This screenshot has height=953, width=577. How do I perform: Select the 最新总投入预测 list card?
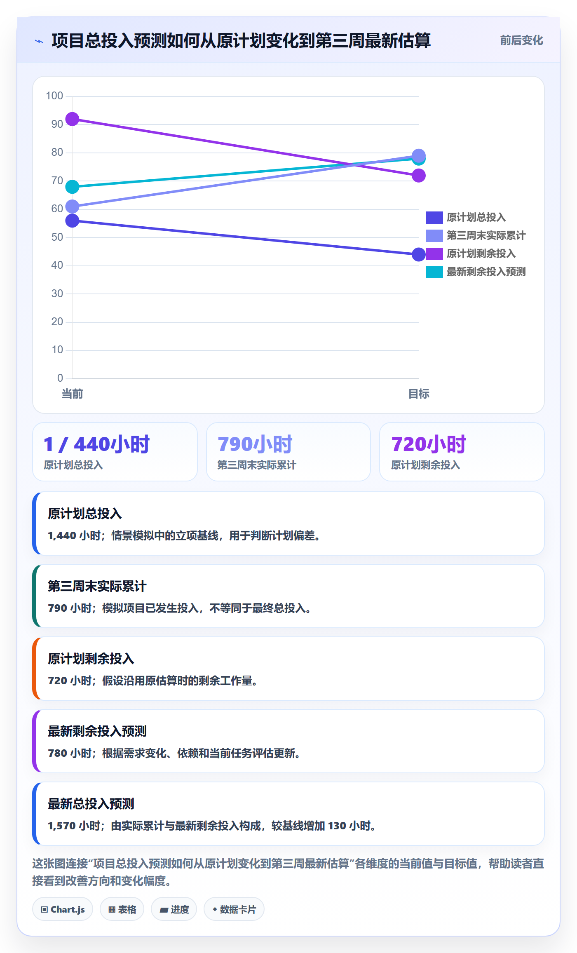[288, 814]
